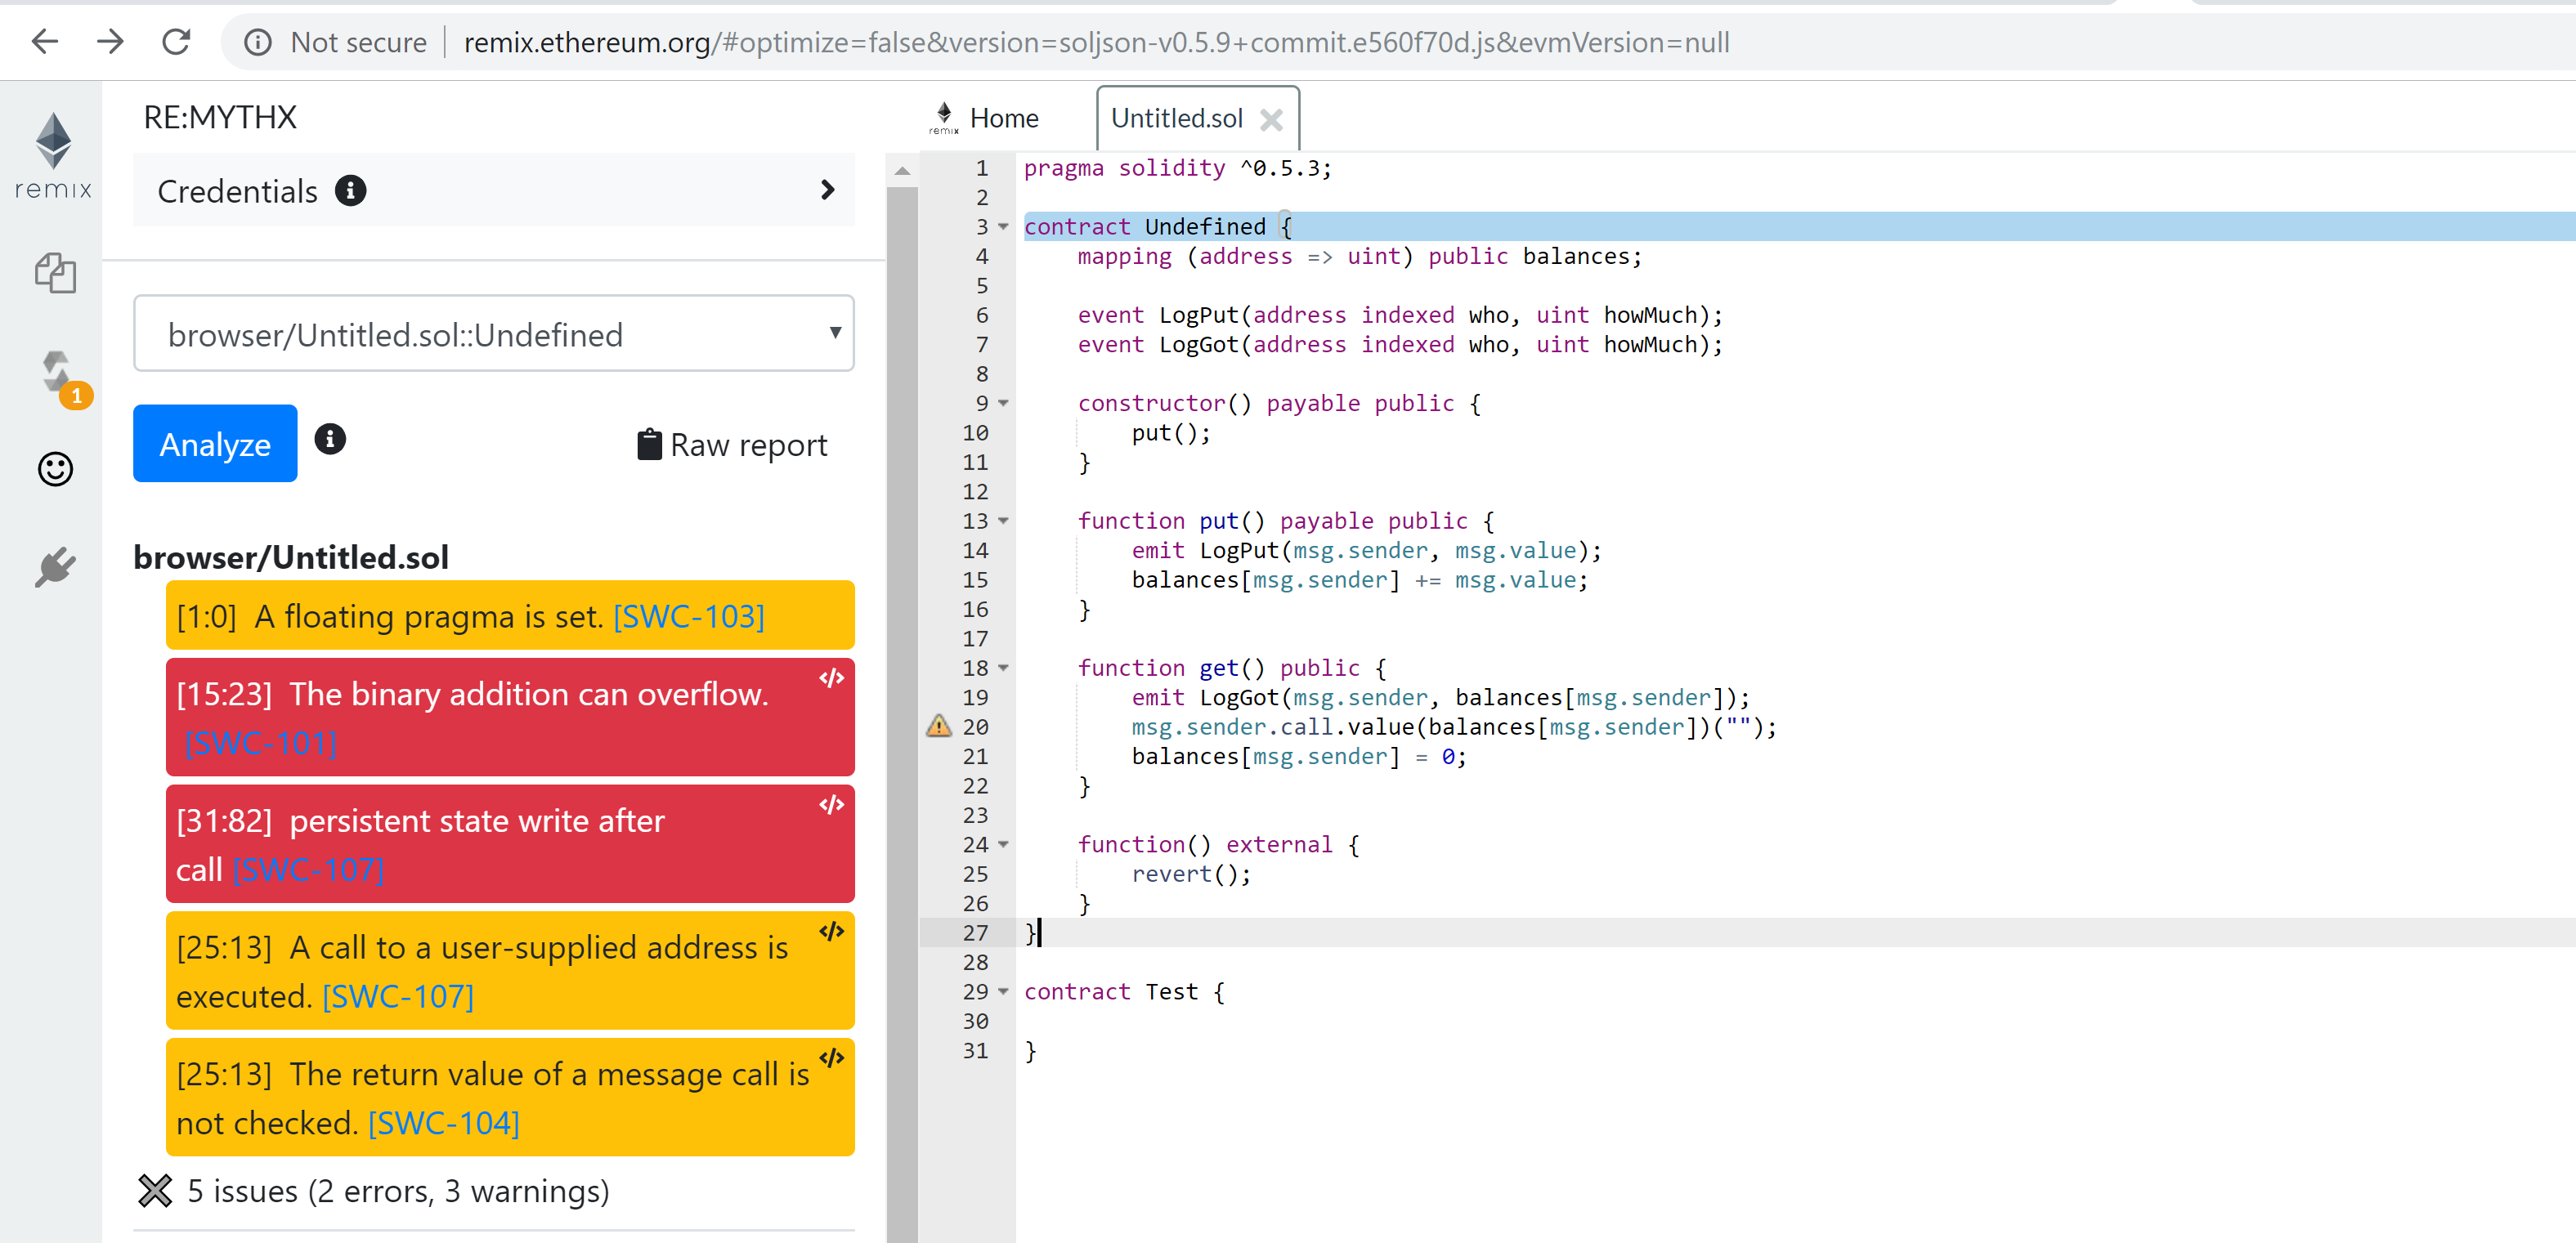Click the info icon beside Analyze
Viewport: 2576px width, 1243px height.
pyautogui.click(x=330, y=439)
